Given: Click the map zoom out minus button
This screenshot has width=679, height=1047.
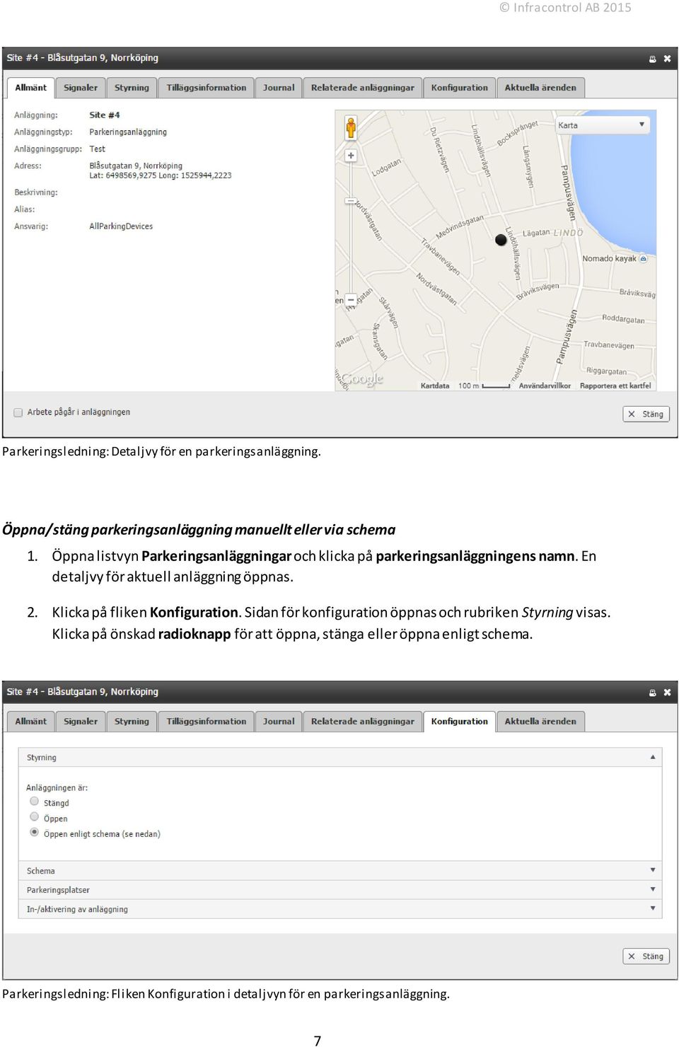Looking at the screenshot, I should tap(351, 299).
